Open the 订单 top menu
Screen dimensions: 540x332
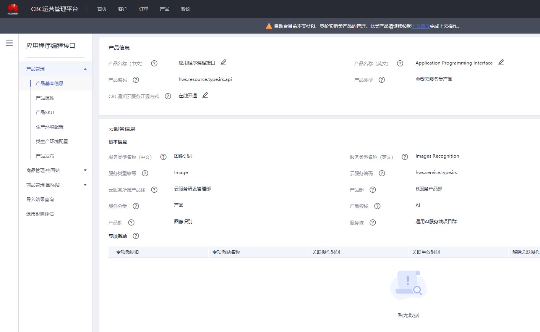[144, 9]
